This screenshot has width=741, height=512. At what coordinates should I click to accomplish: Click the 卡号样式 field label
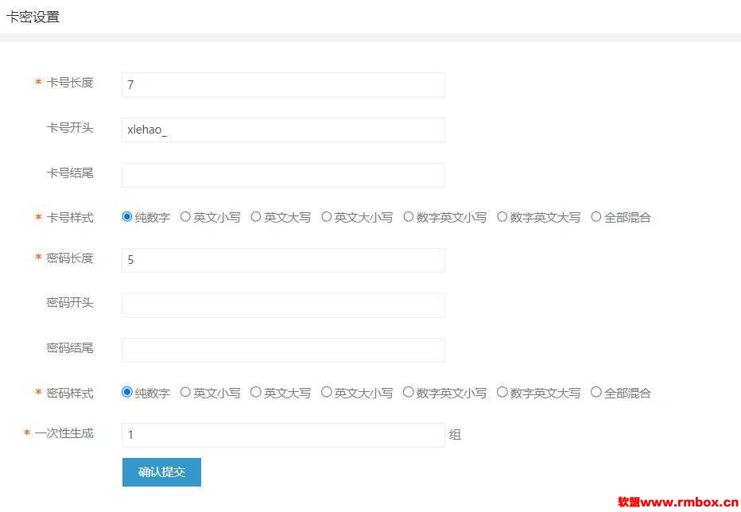point(70,218)
